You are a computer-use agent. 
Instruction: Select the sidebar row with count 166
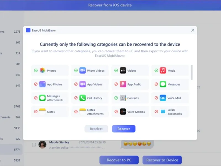(x=11, y=42)
